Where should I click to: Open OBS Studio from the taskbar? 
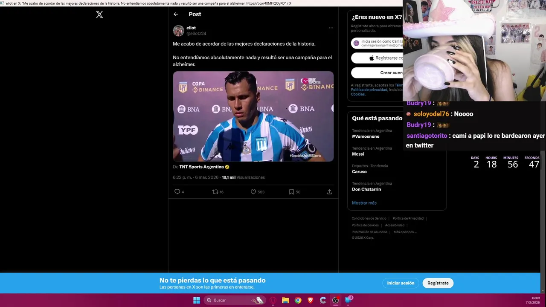335,300
